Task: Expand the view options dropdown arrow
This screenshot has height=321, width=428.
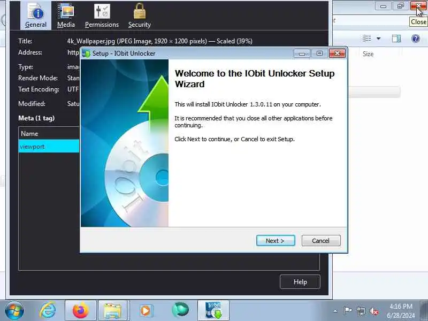Action: pyautogui.click(x=379, y=39)
